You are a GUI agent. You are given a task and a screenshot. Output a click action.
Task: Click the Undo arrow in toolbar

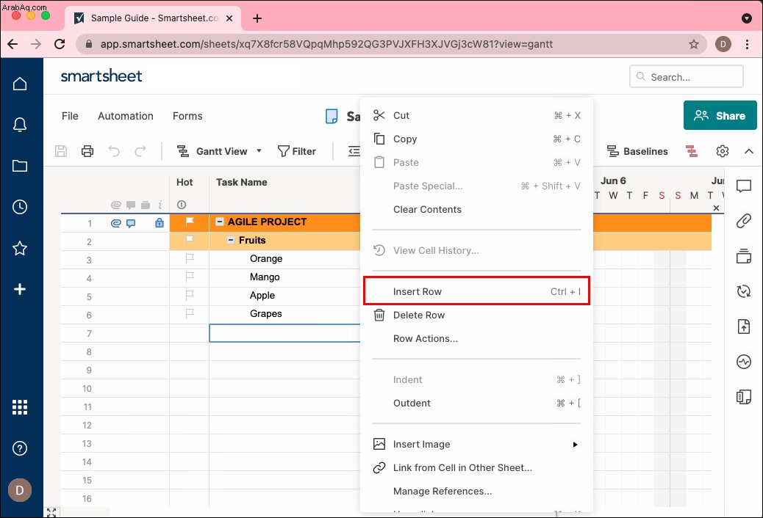coord(114,151)
